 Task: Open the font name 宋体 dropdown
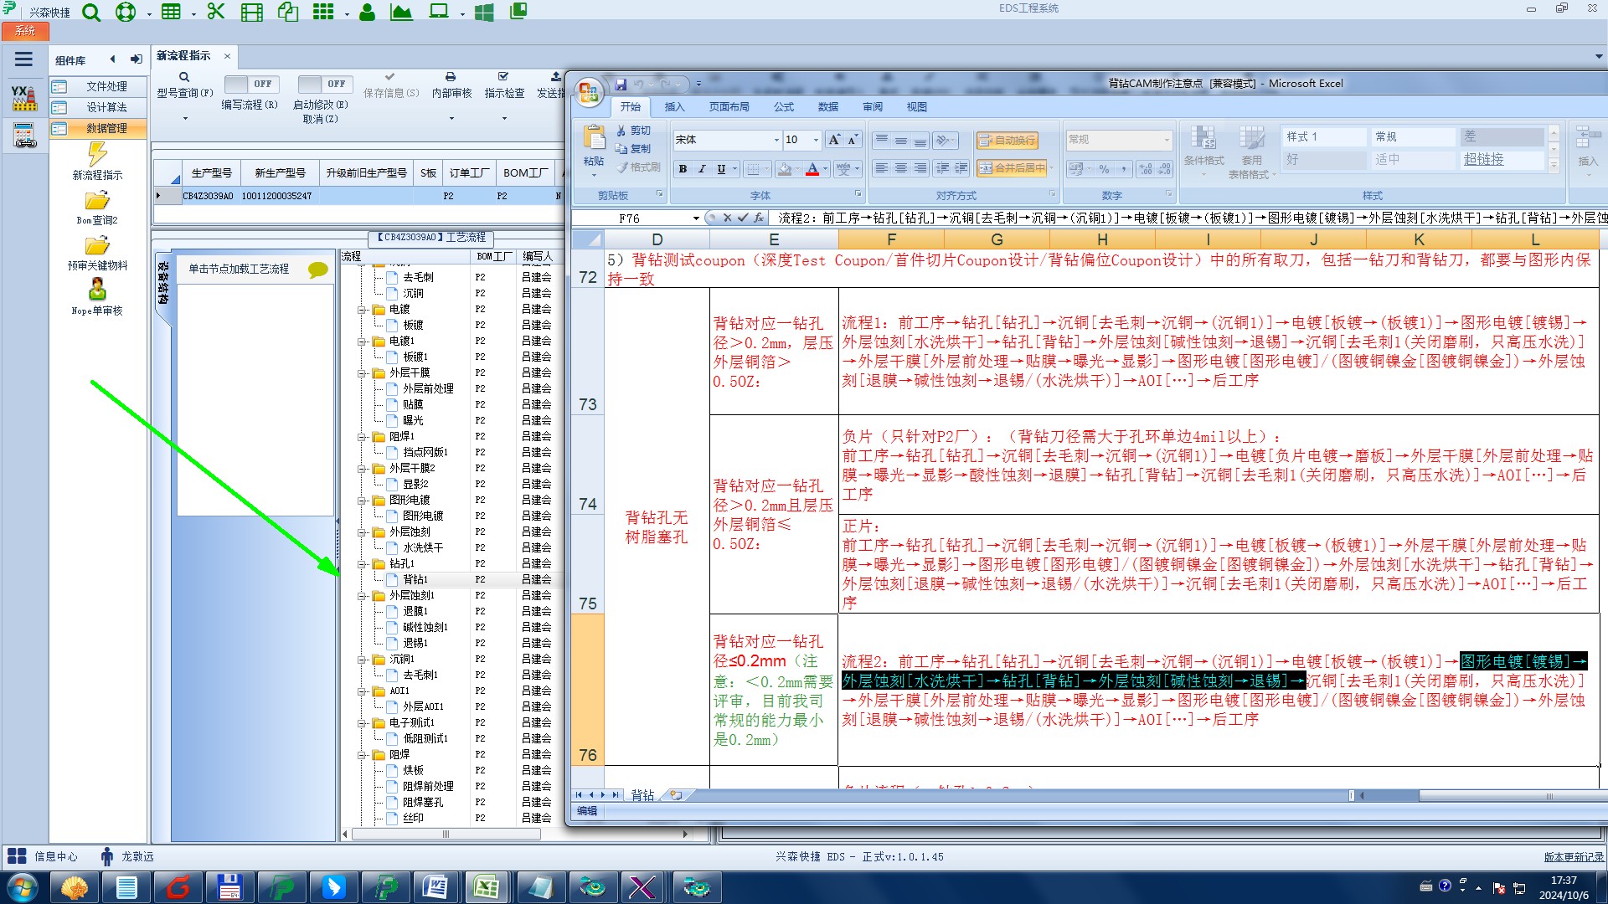[x=776, y=140]
